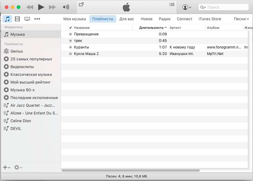The image size is (253, 181).
Task: Click the volume speaker icon
Action: click(x=66, y=7)
